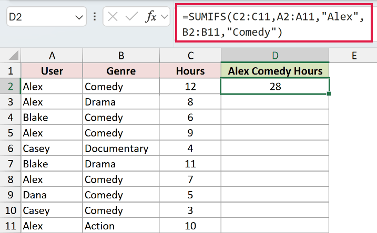Select row 7 header

pyautogui.click(x=11, y=164)
